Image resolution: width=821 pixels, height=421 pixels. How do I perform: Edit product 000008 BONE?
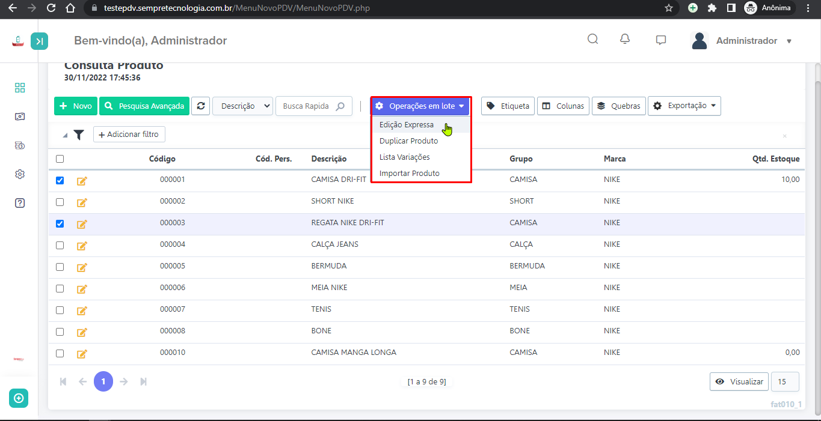coord(82,332)
